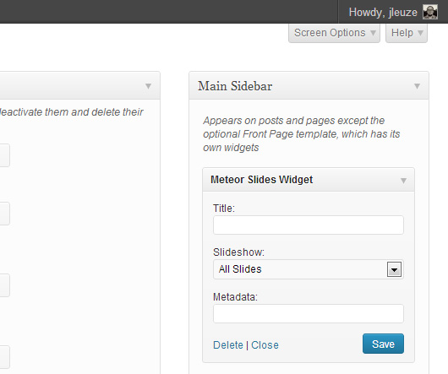
Task: Open the Screen Options tab
Action: [x=334, y=33]
